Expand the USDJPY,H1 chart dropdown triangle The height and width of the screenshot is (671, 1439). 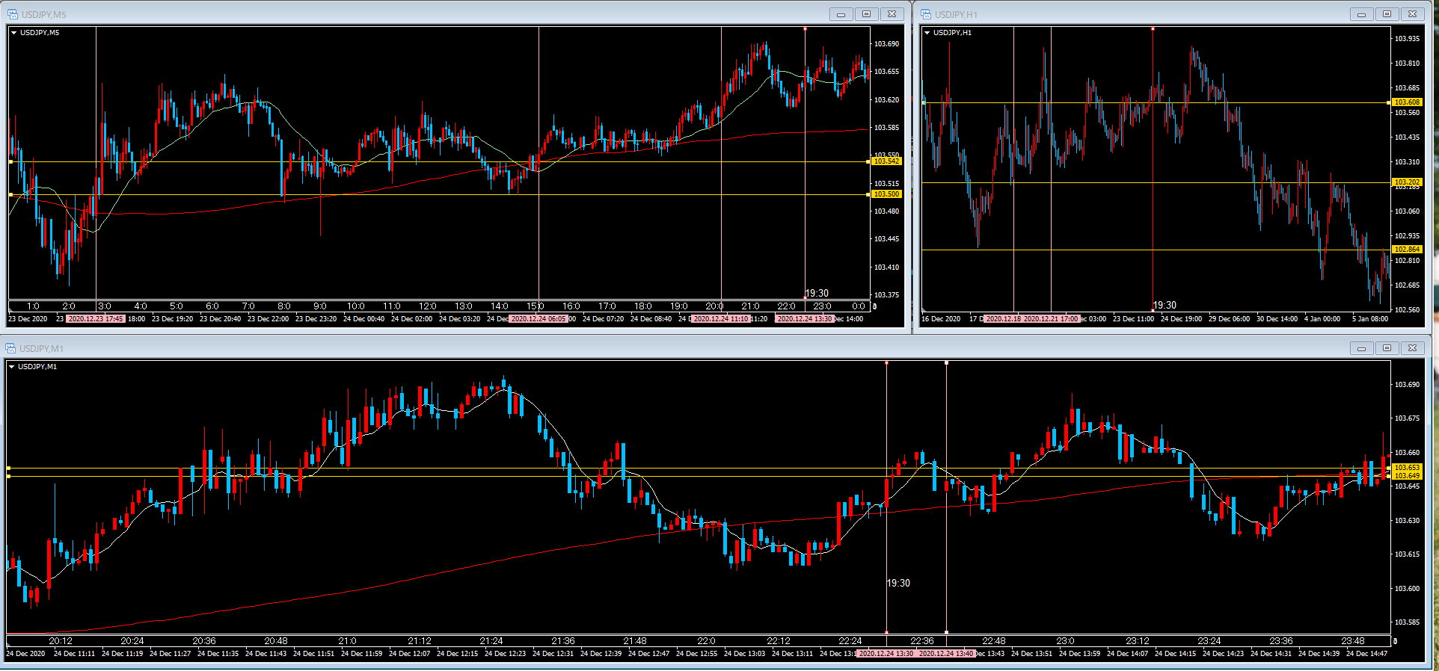[927, 33]
